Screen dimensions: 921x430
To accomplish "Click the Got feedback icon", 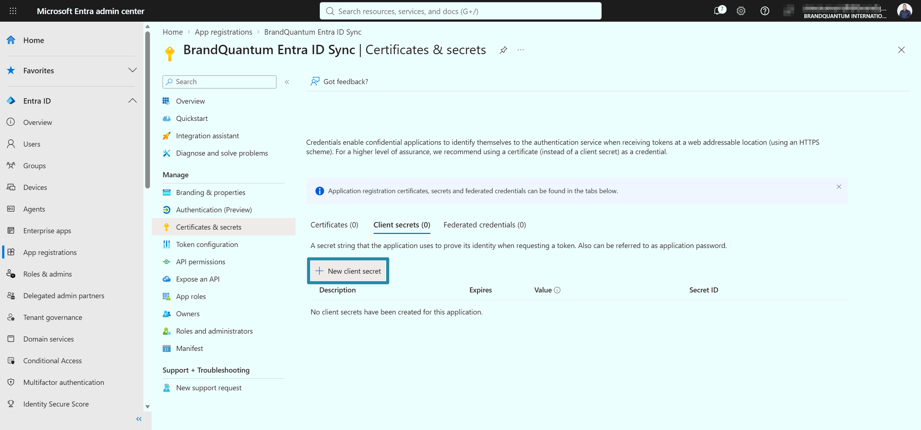I will [x=315, y=82].
